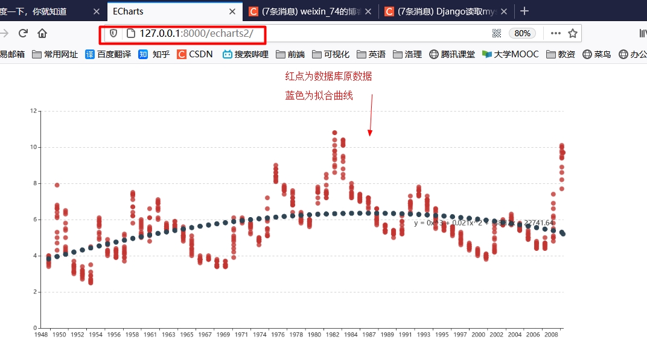Open a new tab with plus button

click(x=524, y=11)
